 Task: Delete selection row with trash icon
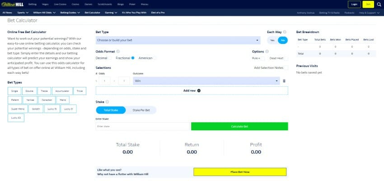pos(284,81)
